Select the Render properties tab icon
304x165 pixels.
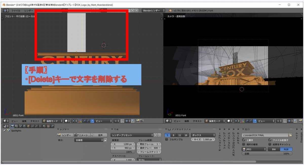click(x=12, y=126)
